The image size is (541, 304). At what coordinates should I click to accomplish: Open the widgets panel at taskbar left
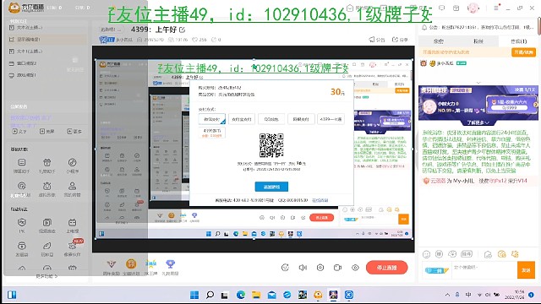(x=12, y=295)
